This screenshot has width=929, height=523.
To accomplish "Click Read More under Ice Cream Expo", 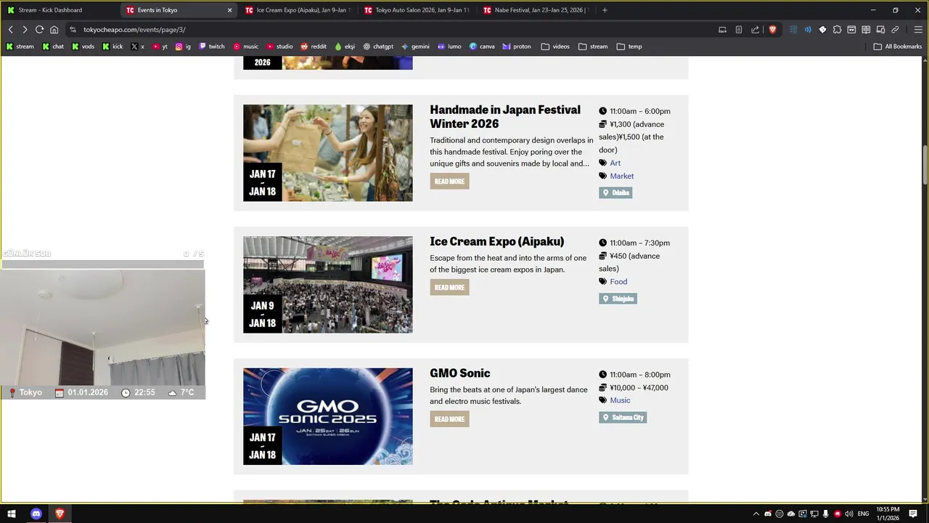I will pos(449,287).
